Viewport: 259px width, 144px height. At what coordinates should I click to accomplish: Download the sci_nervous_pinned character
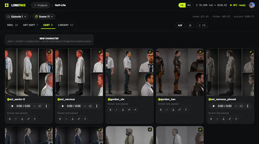pyautogui.click(x=223, y=119)
